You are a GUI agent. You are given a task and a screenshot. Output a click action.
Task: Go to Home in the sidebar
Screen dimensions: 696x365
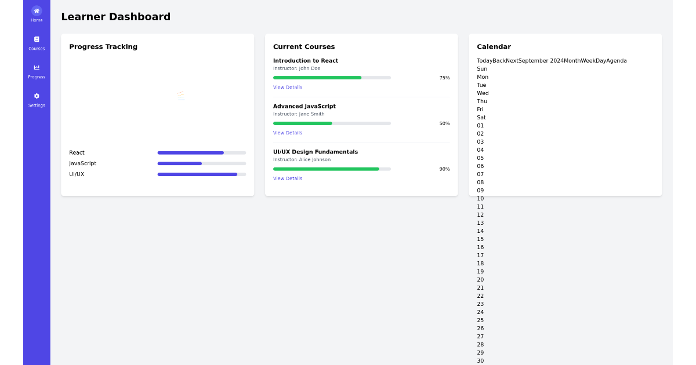pyautogui.click(x=37, y=14)
